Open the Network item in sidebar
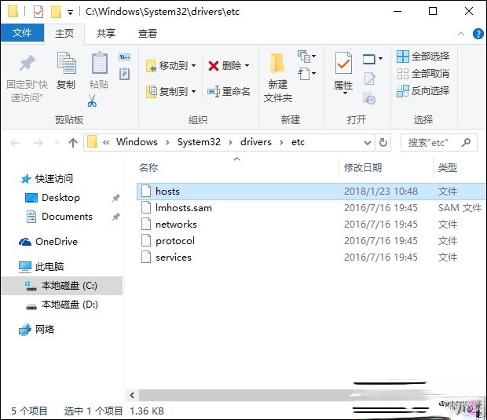 tap(37, 329)
